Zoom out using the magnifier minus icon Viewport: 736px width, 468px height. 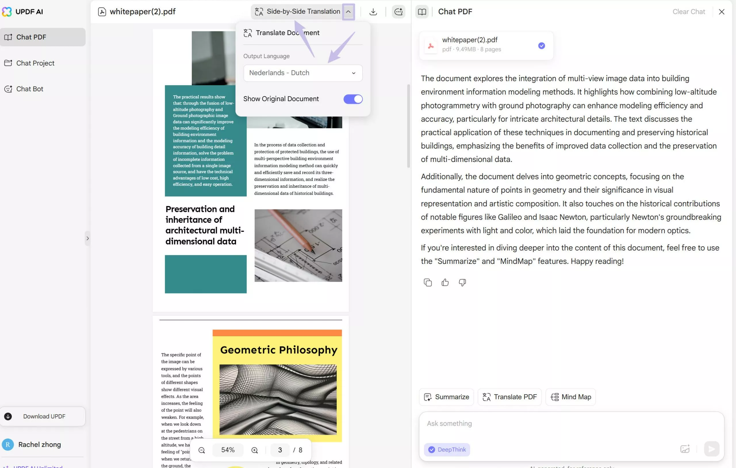[x=202, y=450]
